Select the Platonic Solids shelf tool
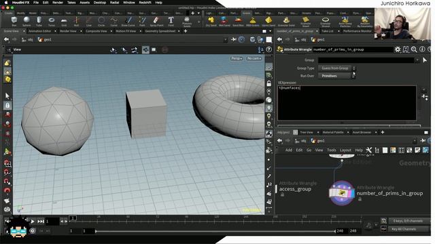The height and width of the screenshot is (244, 435). (x=187, y=21)
